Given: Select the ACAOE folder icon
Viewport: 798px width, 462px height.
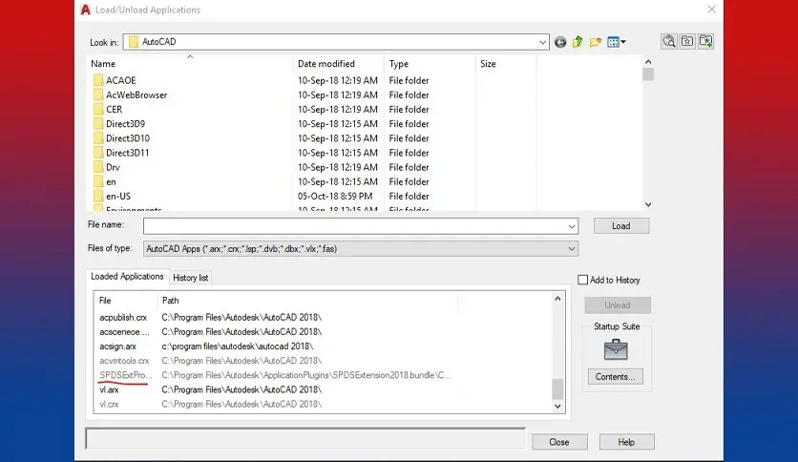Looking at the screenshot, I should (x=98, y=80).
